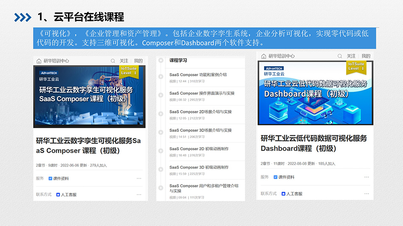Click the SaaS Composer课程 banner image

point(89,96)
